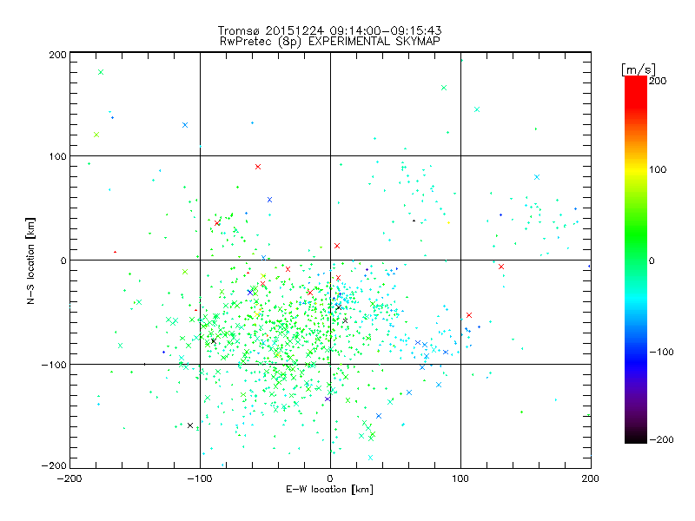Viewport: 695px width, 521px height.
Task: Click the y-axis tick label '200'
Action: coord(57,55)
